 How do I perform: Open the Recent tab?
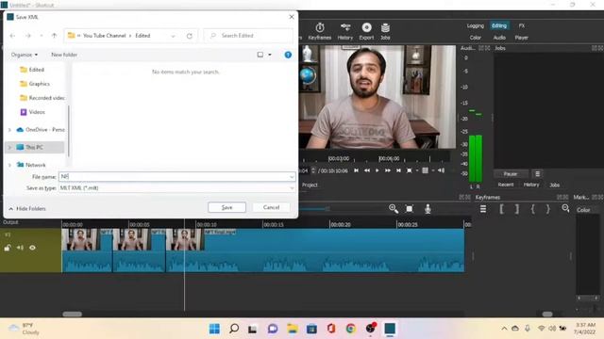tap(506, 185)
